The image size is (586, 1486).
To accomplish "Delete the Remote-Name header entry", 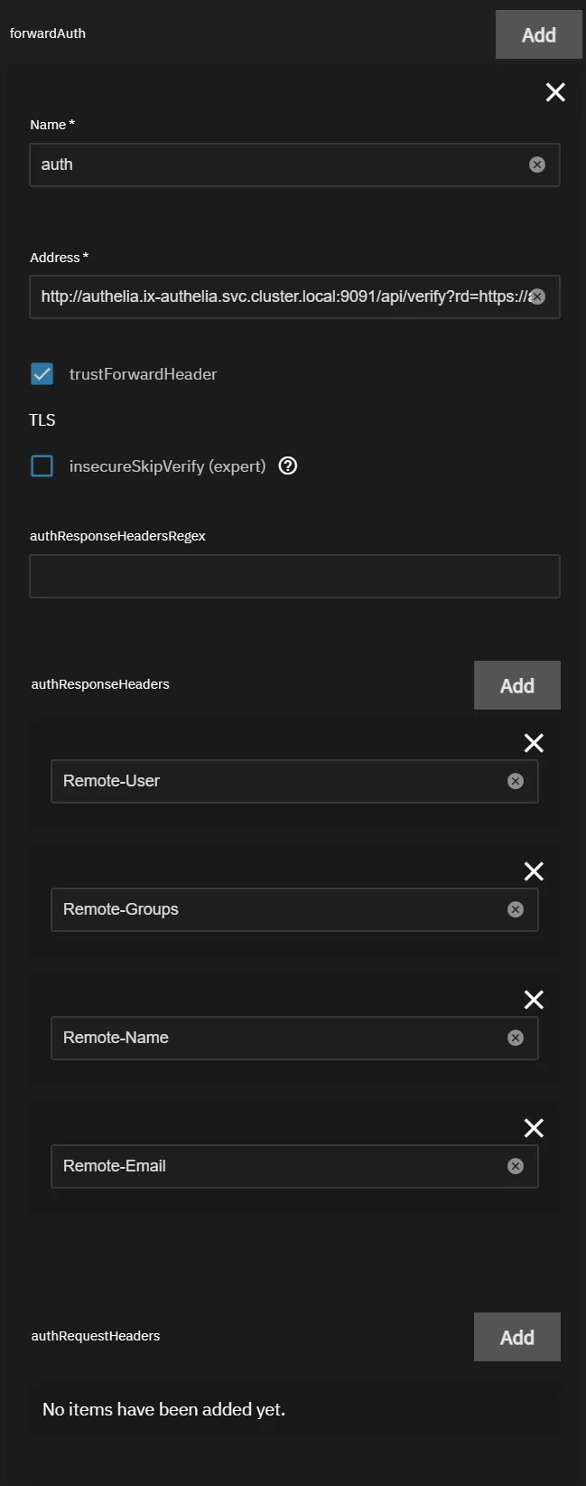I will coord(534,1000).
